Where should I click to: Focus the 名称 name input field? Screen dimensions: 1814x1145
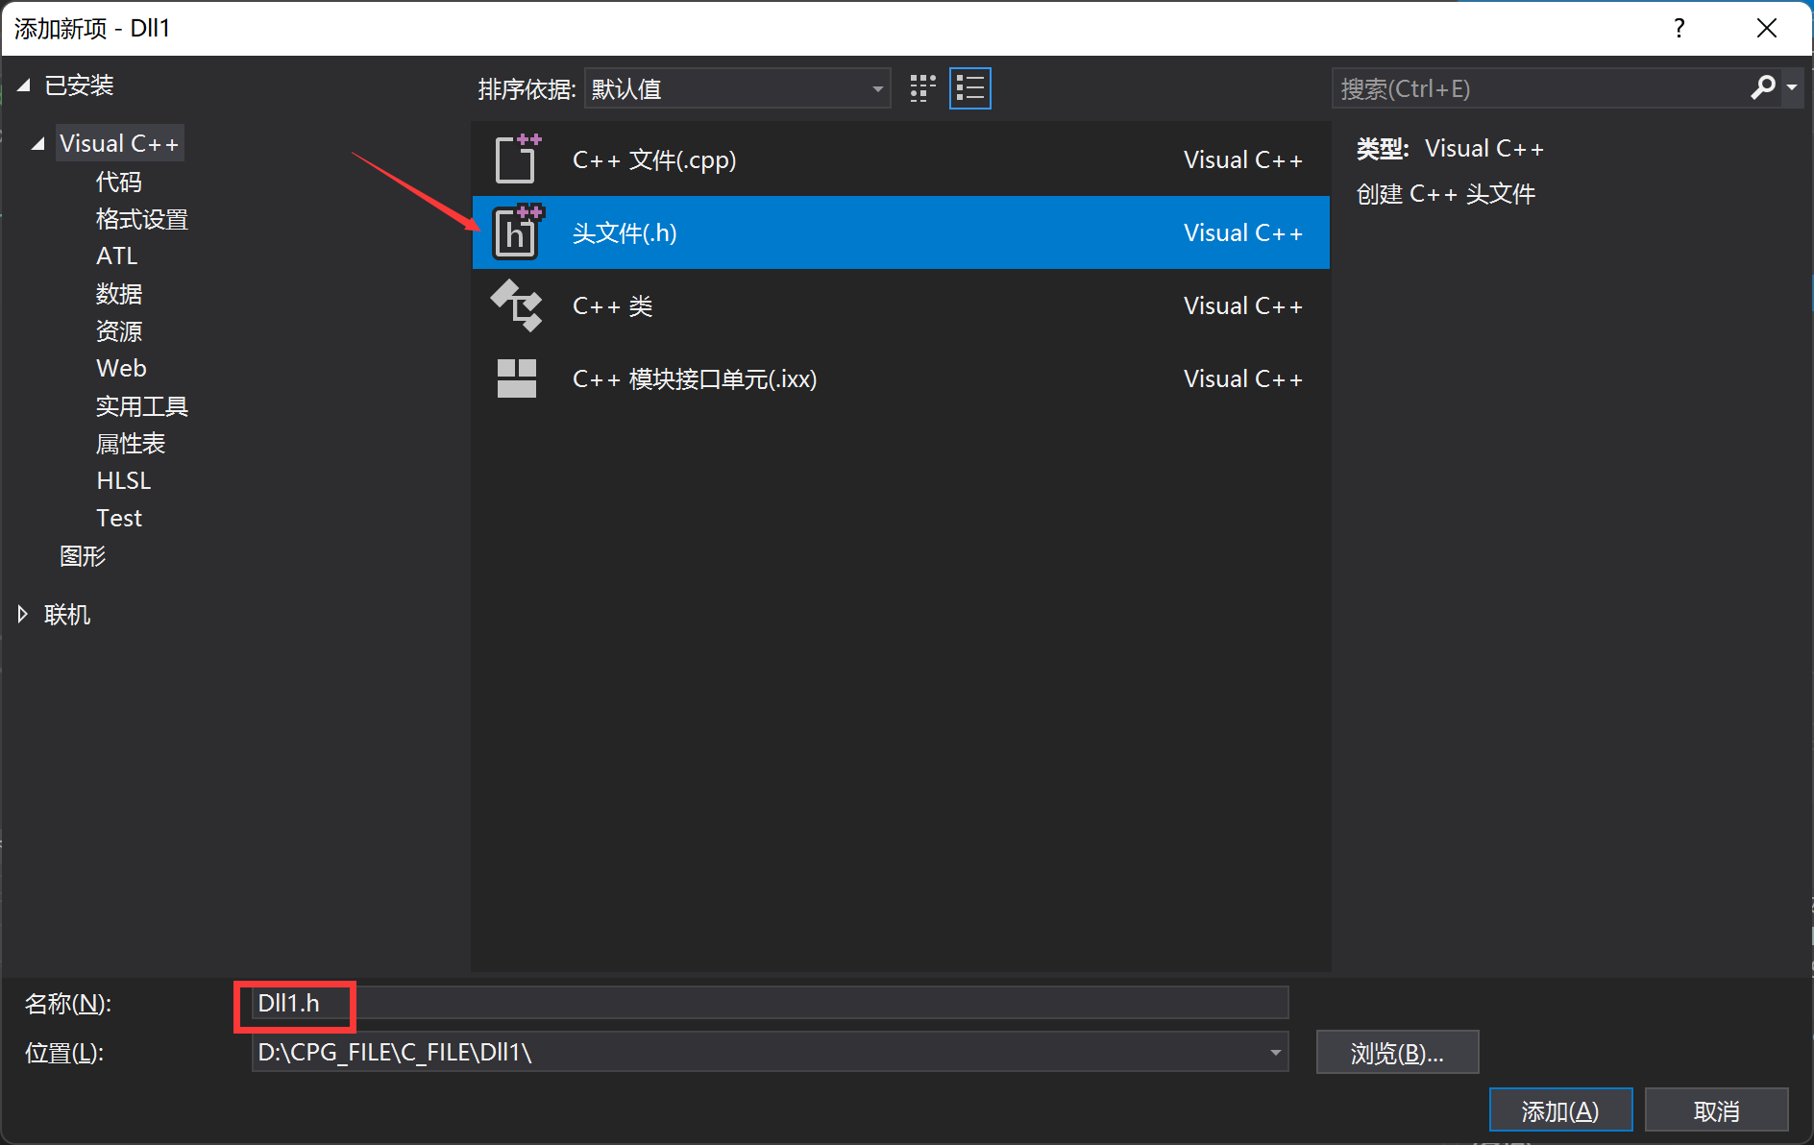pyautogui.click(x=770, y=1003)
